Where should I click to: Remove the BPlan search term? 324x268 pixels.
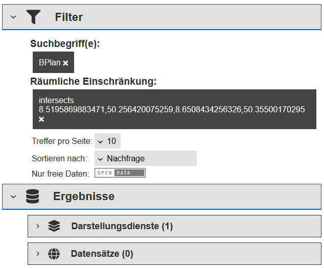tap(65, 63)
